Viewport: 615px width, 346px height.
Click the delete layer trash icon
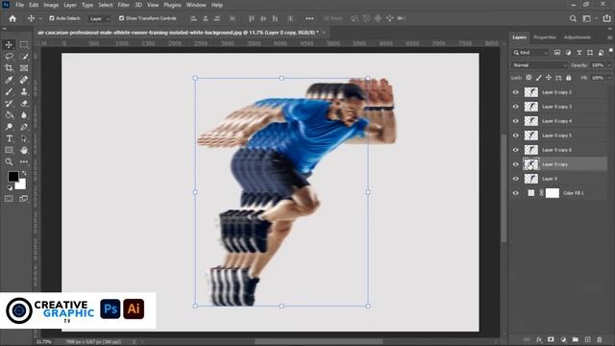600,339
